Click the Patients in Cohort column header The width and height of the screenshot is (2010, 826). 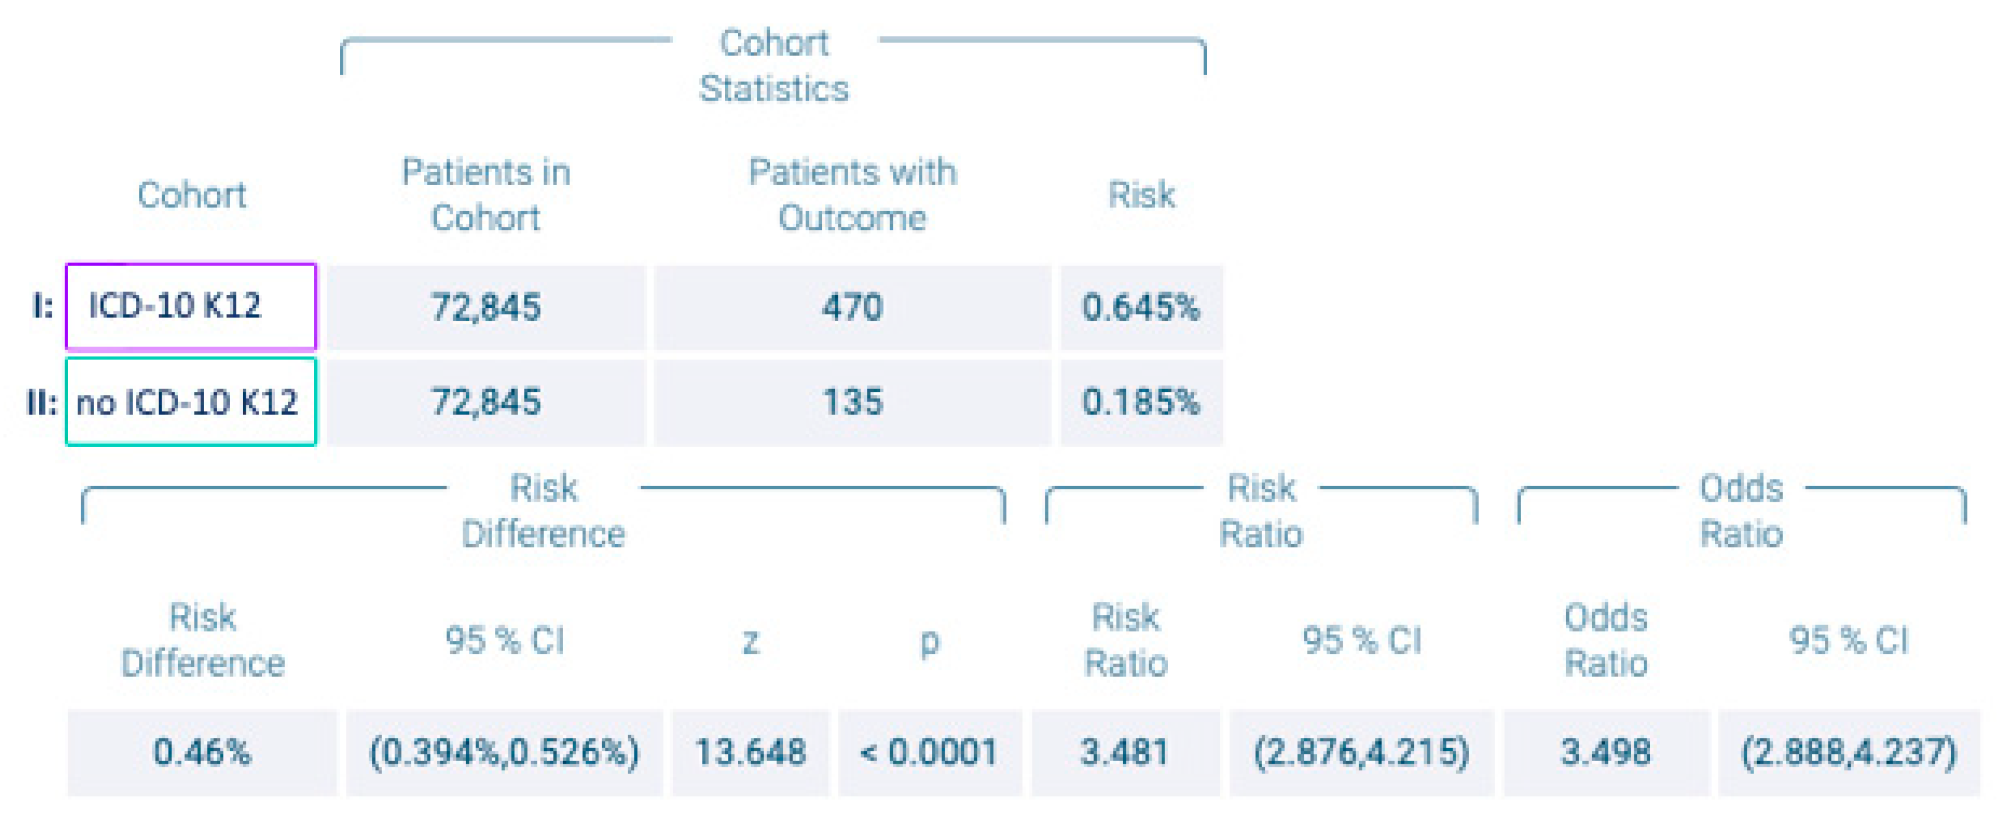(x=486, y=194)
